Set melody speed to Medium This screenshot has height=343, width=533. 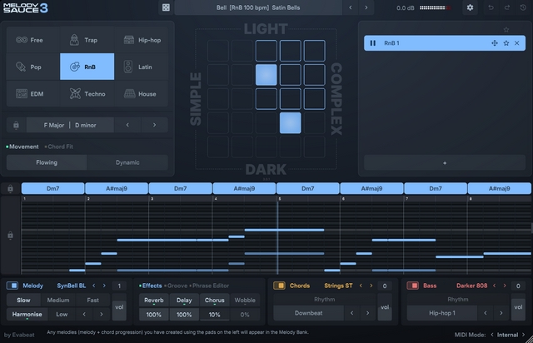tap(58, 301)
